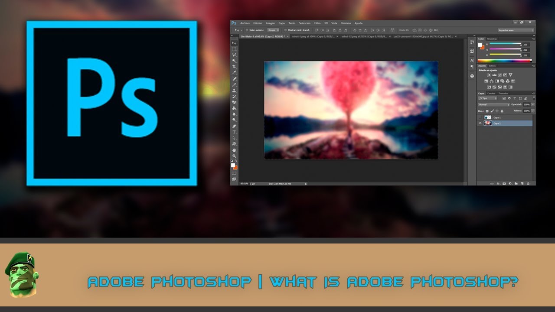Toggle lock transparent pixels icon
This screenshot has width=555, height=312.
pyautogui.click(x=487, y=111)
